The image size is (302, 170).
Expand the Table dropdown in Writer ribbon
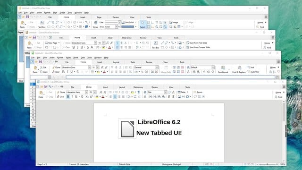click(x=187, y=93)
